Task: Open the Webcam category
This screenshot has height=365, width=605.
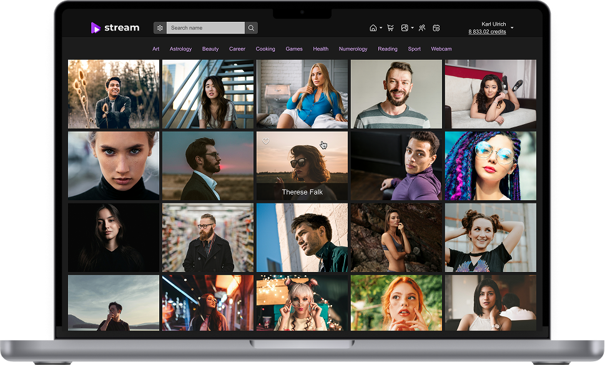Action: pyautogui.click(x=441, y=49)
